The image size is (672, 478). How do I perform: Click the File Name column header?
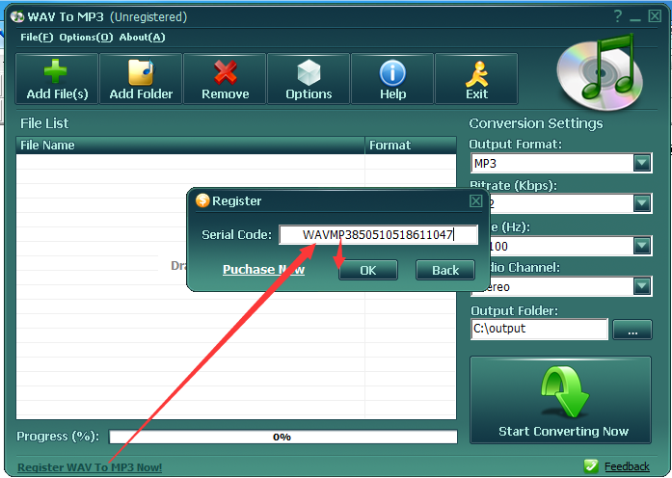(190, 146)
